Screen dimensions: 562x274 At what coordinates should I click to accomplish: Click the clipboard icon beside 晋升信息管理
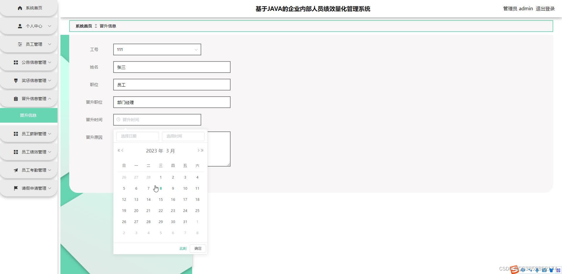coord(16,99)
